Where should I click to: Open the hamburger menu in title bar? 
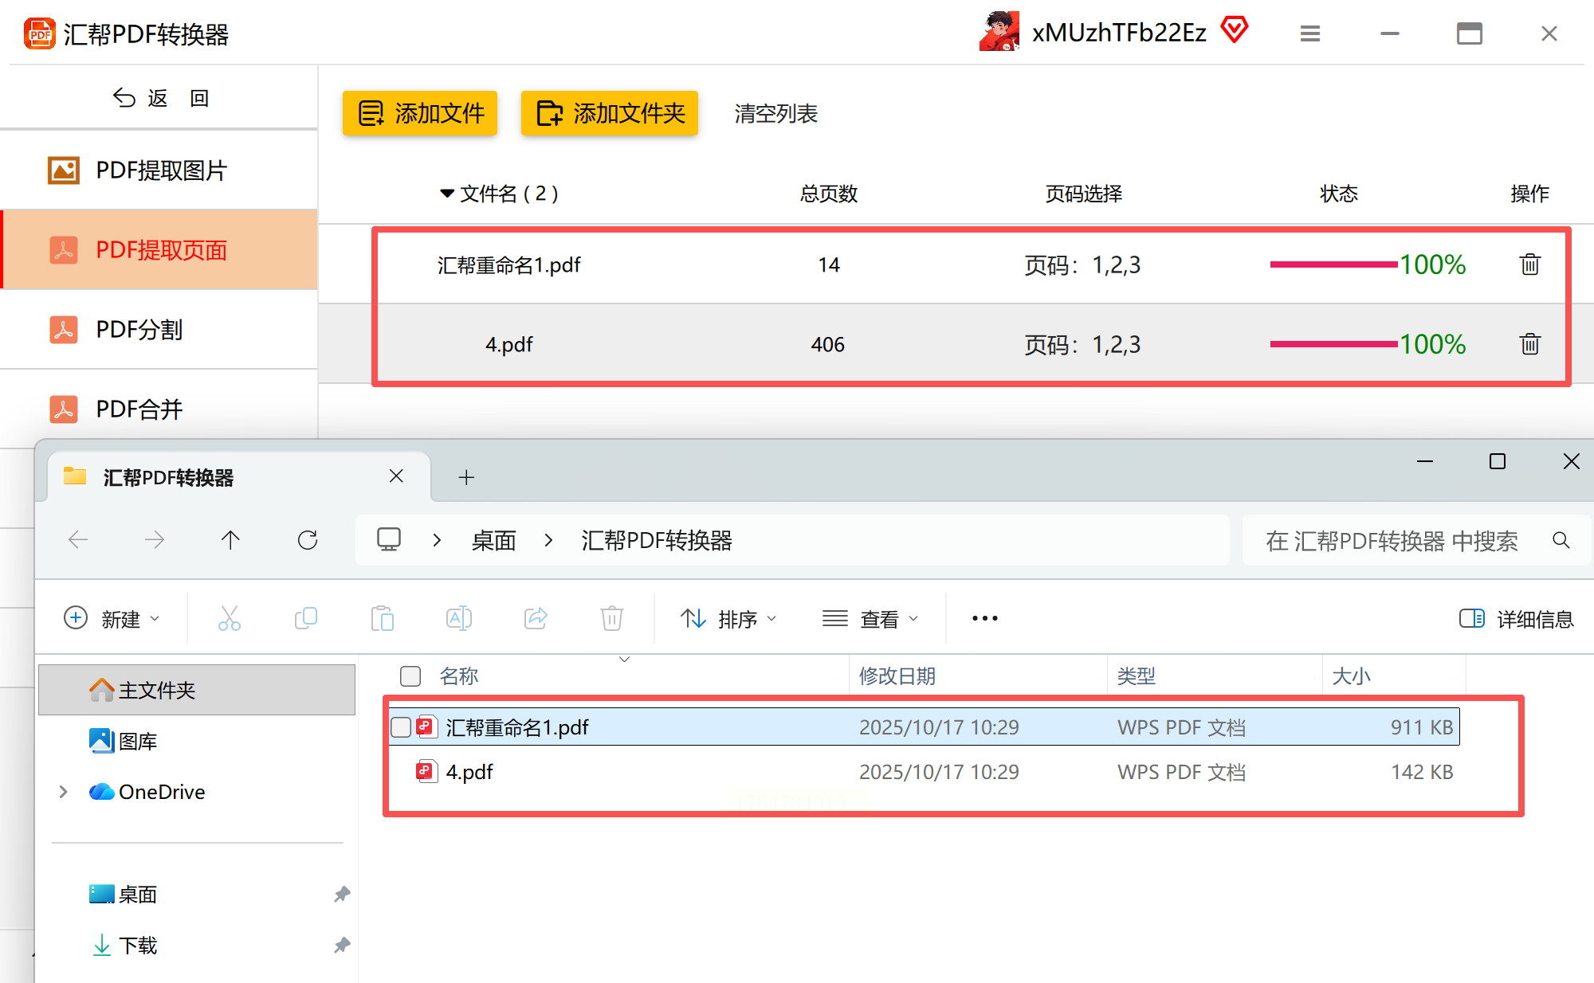click(1309, 33)
